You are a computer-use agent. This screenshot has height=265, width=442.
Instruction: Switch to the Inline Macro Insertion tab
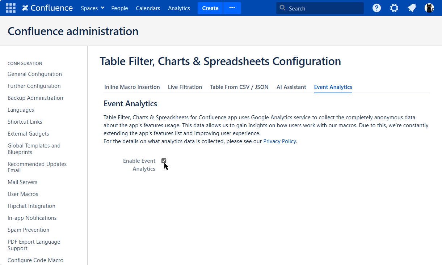click(132, 87)
